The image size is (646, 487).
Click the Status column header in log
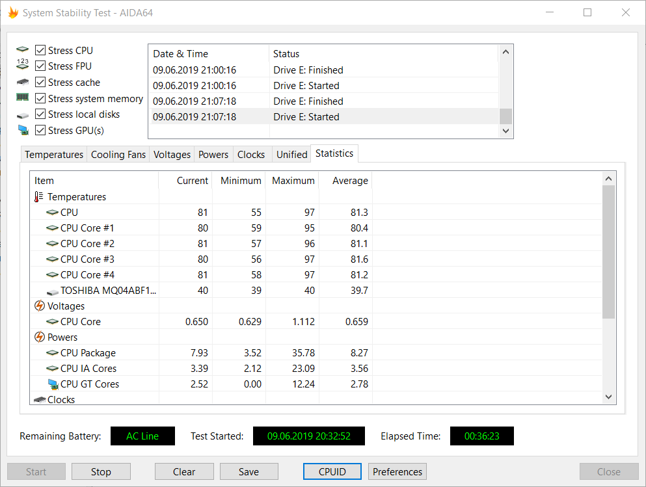[x=384, y=54]
